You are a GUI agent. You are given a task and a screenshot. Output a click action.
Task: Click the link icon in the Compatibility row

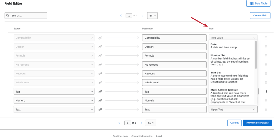tap(100, 38)
